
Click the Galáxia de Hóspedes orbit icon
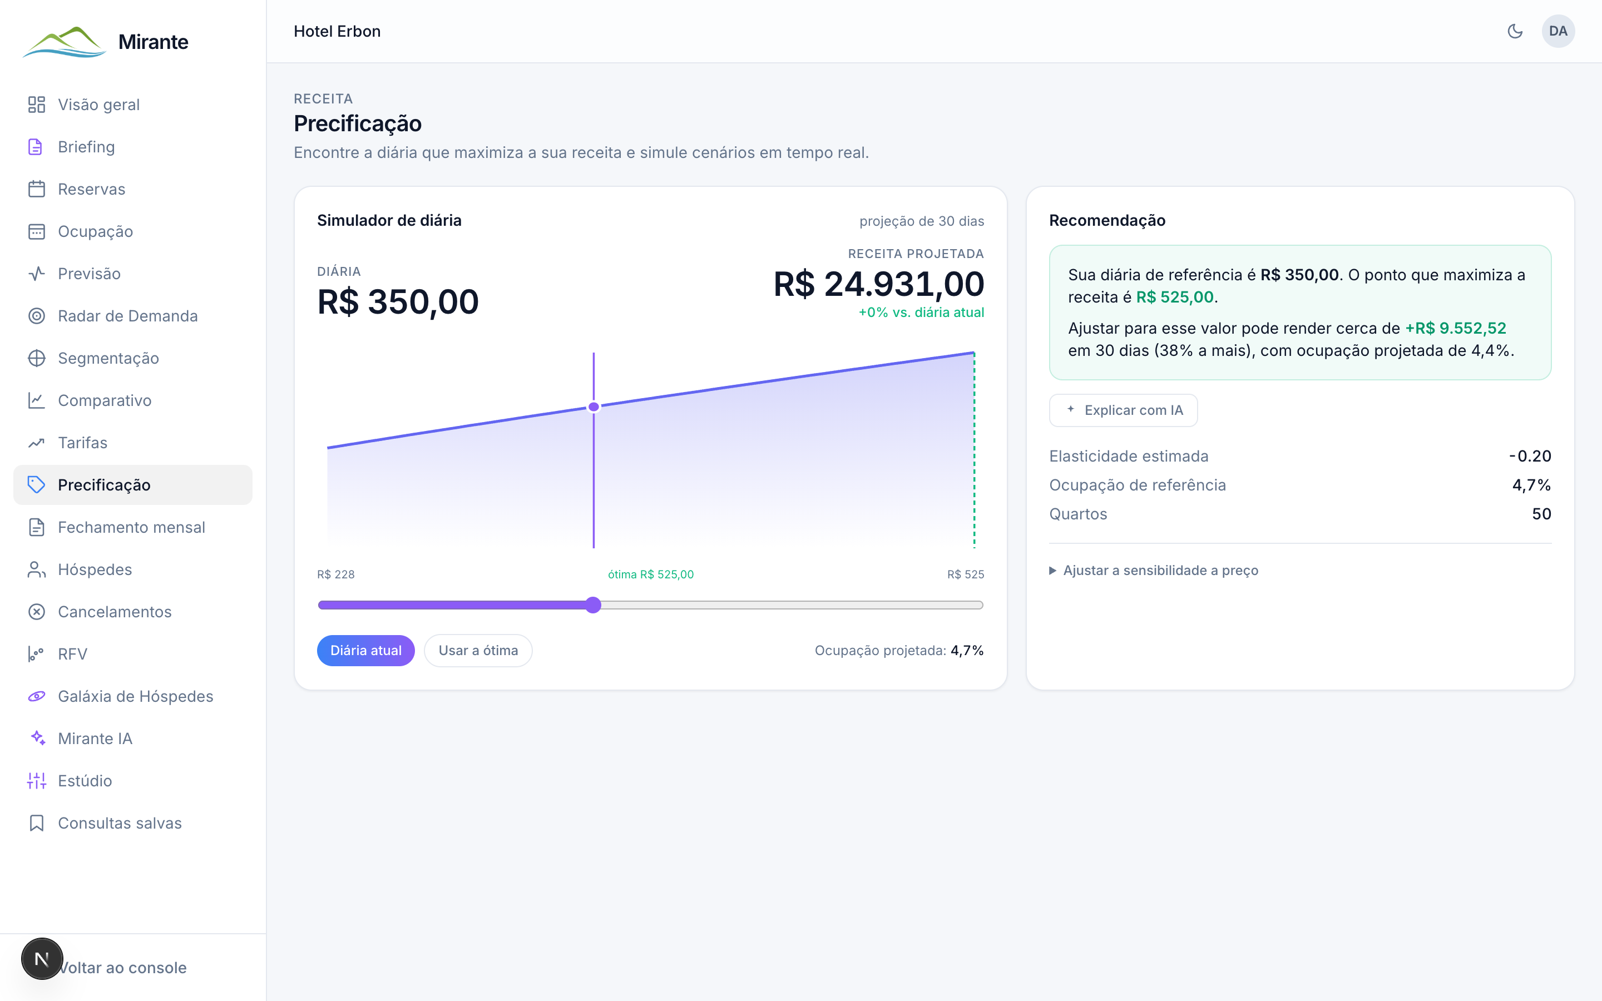pos(36,696)
